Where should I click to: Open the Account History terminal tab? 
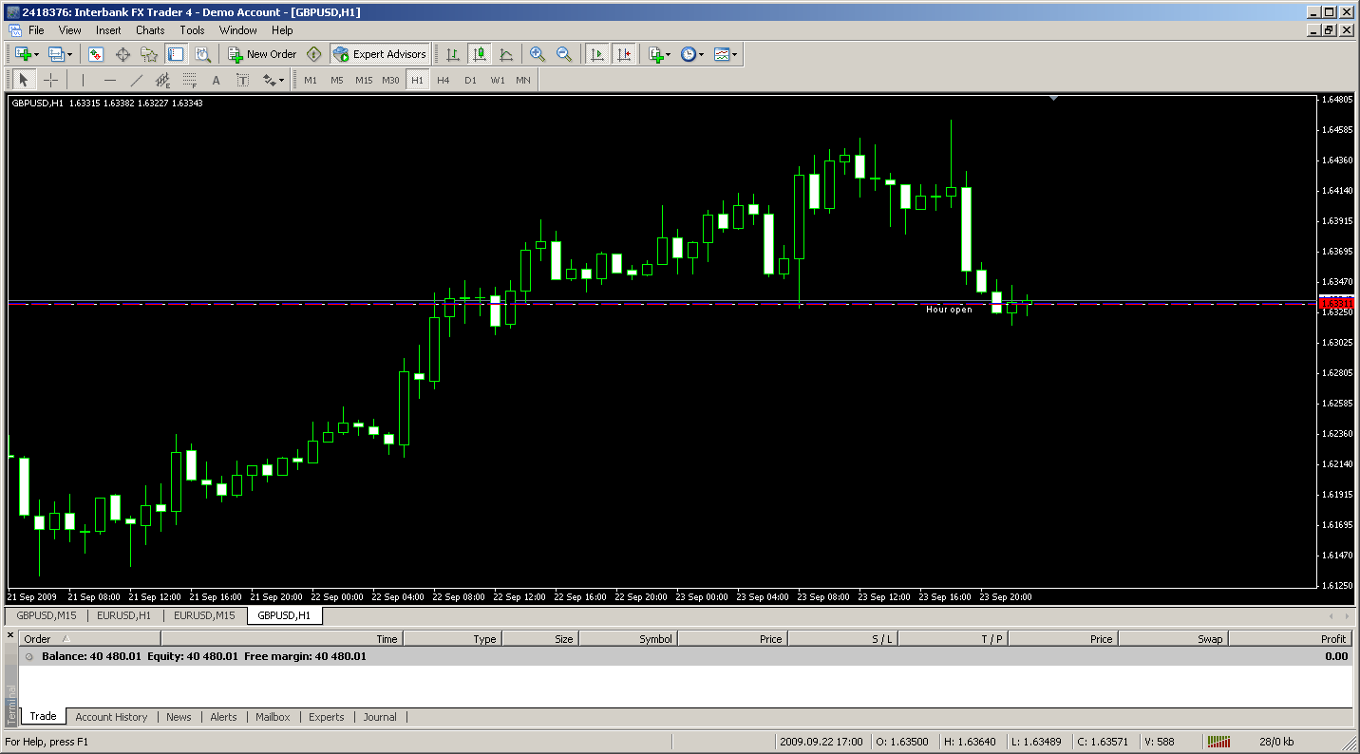point(111,717)
